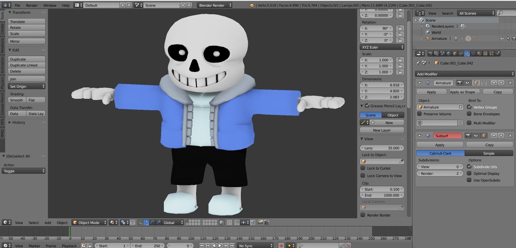The image size is (516, 248).
Task: Collapse the Armature modifier panel
Action: click(419, 83)
